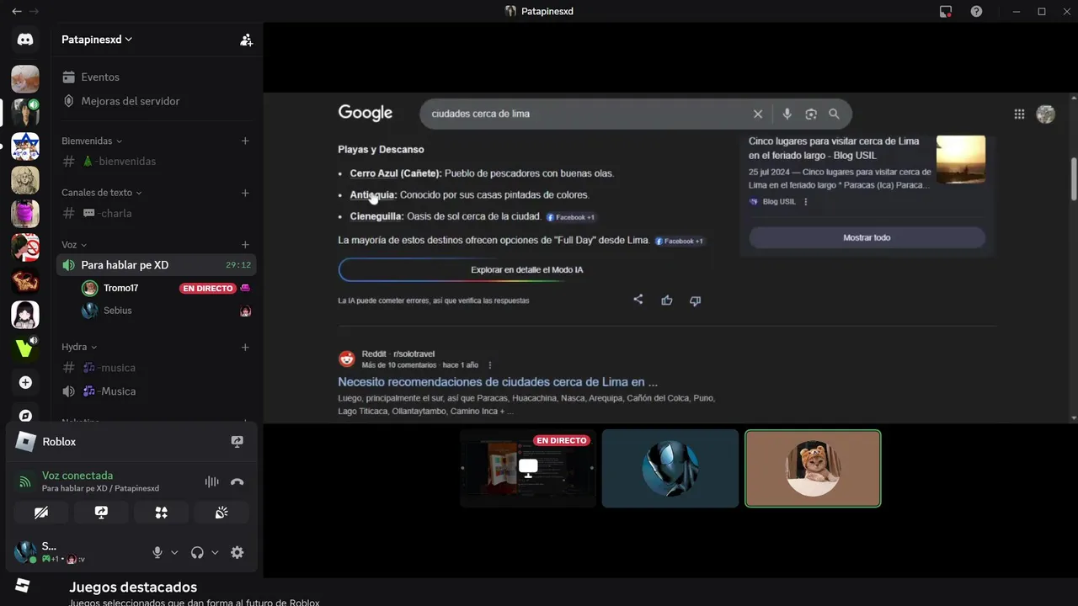The image size is (1078, 606).
Task: Click Explorar en detalle el Modo IA
Action: tap(526, 270)
